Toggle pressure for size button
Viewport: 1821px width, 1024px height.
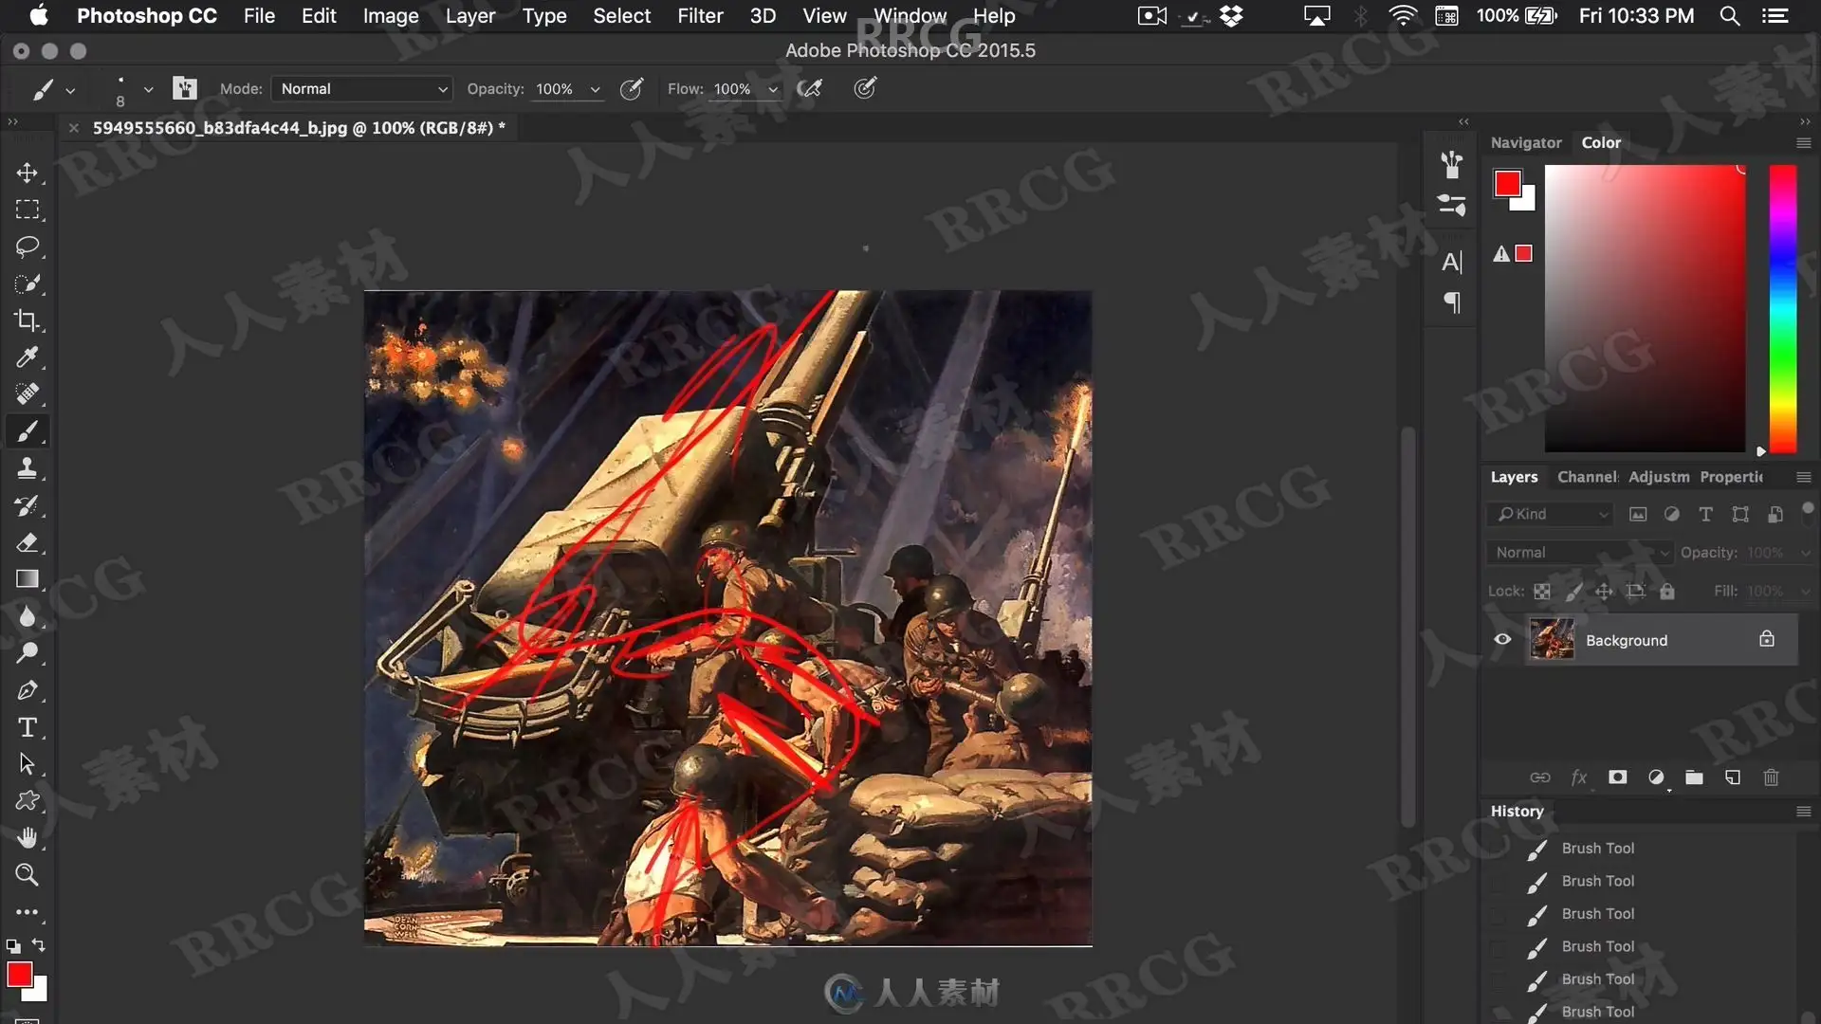click(x=865, y=88)
